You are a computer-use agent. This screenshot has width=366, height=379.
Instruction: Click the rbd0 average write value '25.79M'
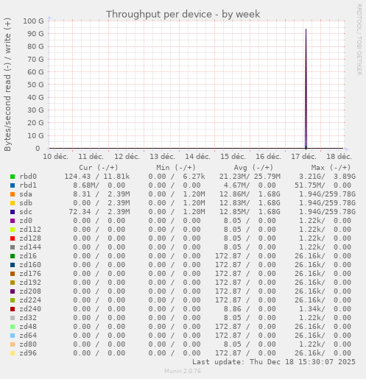coord(267,177)
